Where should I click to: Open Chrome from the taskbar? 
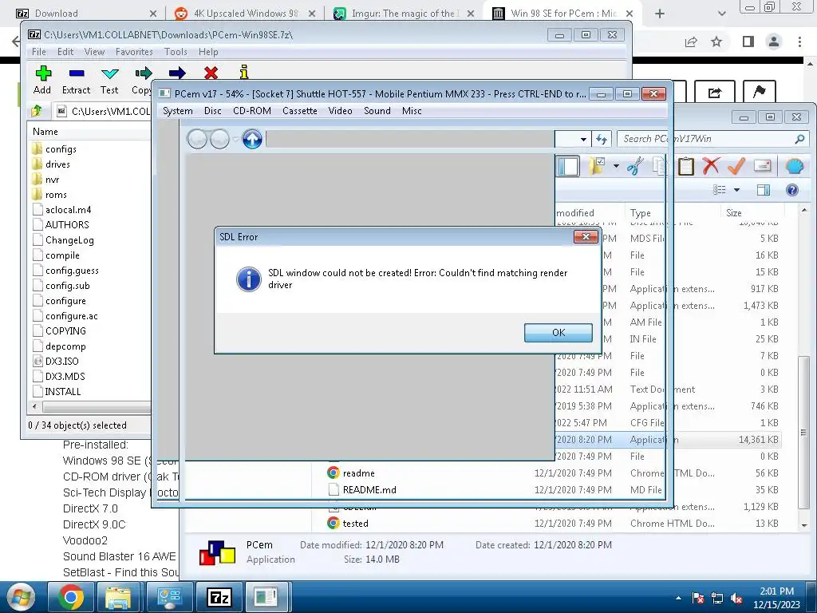70,597
